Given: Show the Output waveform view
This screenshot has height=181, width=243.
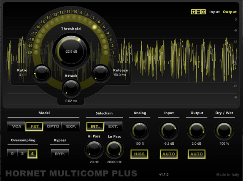Looking at the screenshot, I should (x=229, y=12).
